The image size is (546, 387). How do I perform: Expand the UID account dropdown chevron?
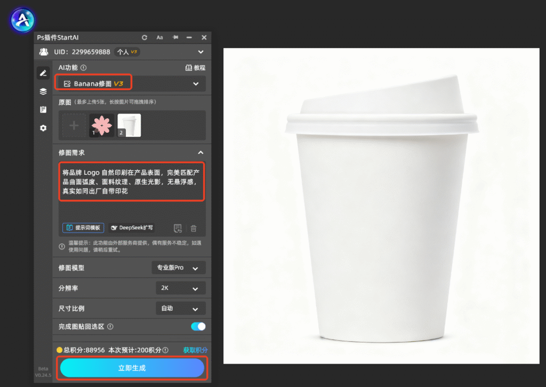[x=201, y=52]
